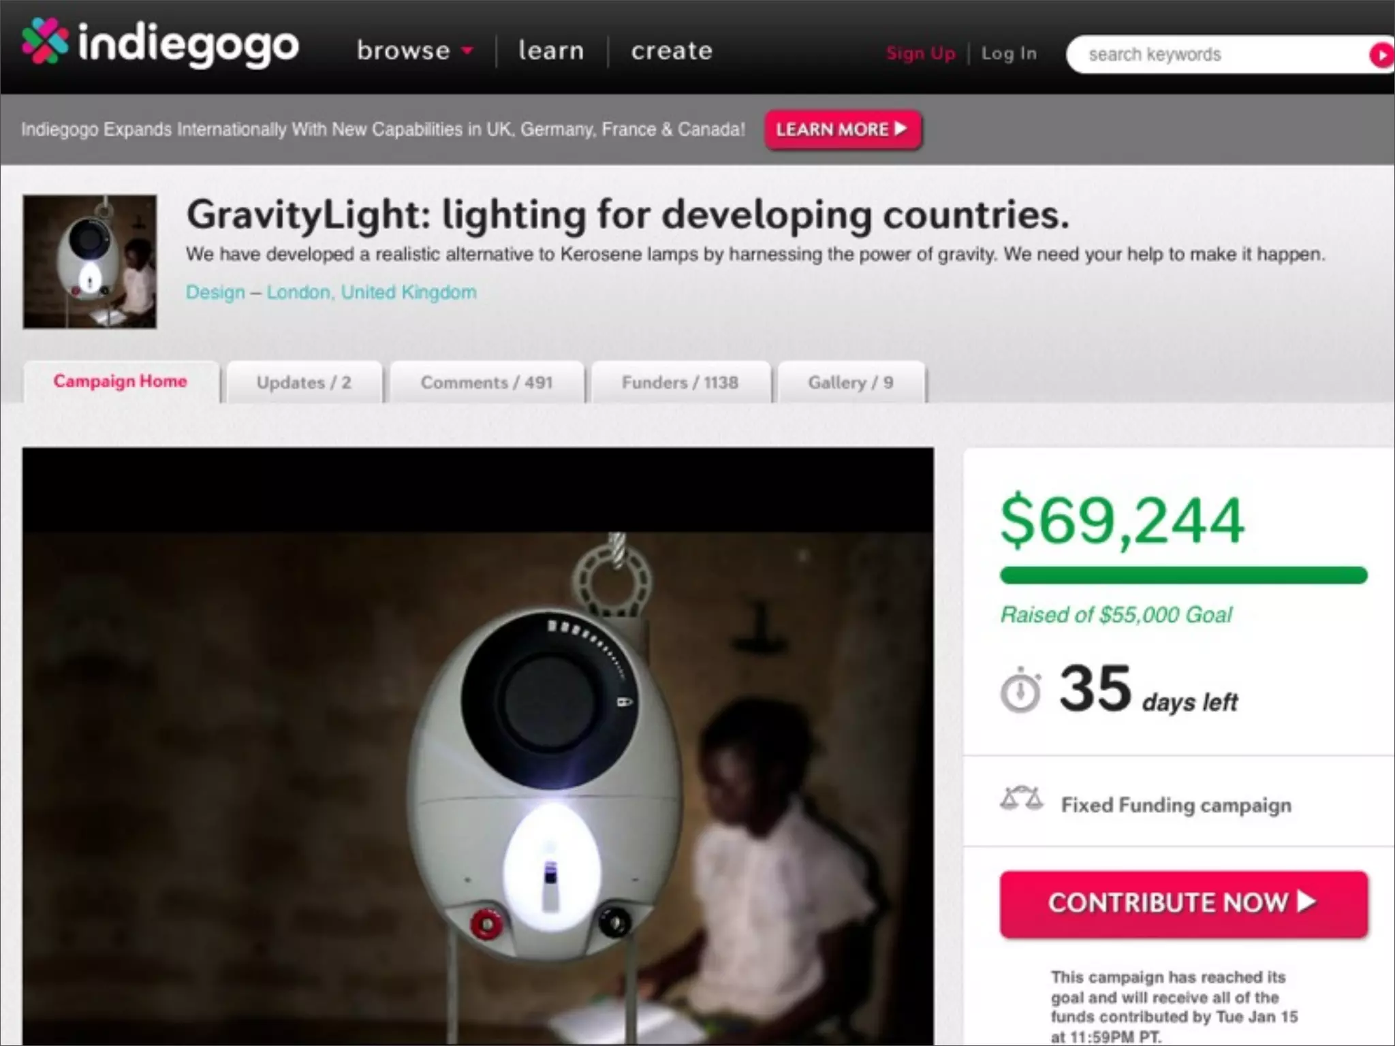Screen dimensions: 1395x1046
Task: Click the balance scales Fixed Funding icon
Action: pos(1021,797)
